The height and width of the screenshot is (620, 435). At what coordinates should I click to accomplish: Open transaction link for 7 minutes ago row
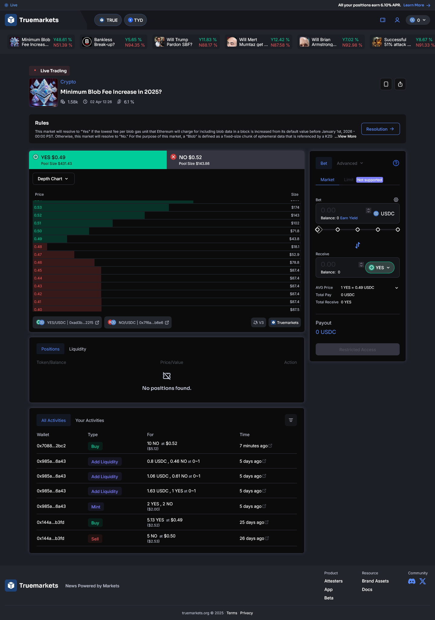coord(270,445)
